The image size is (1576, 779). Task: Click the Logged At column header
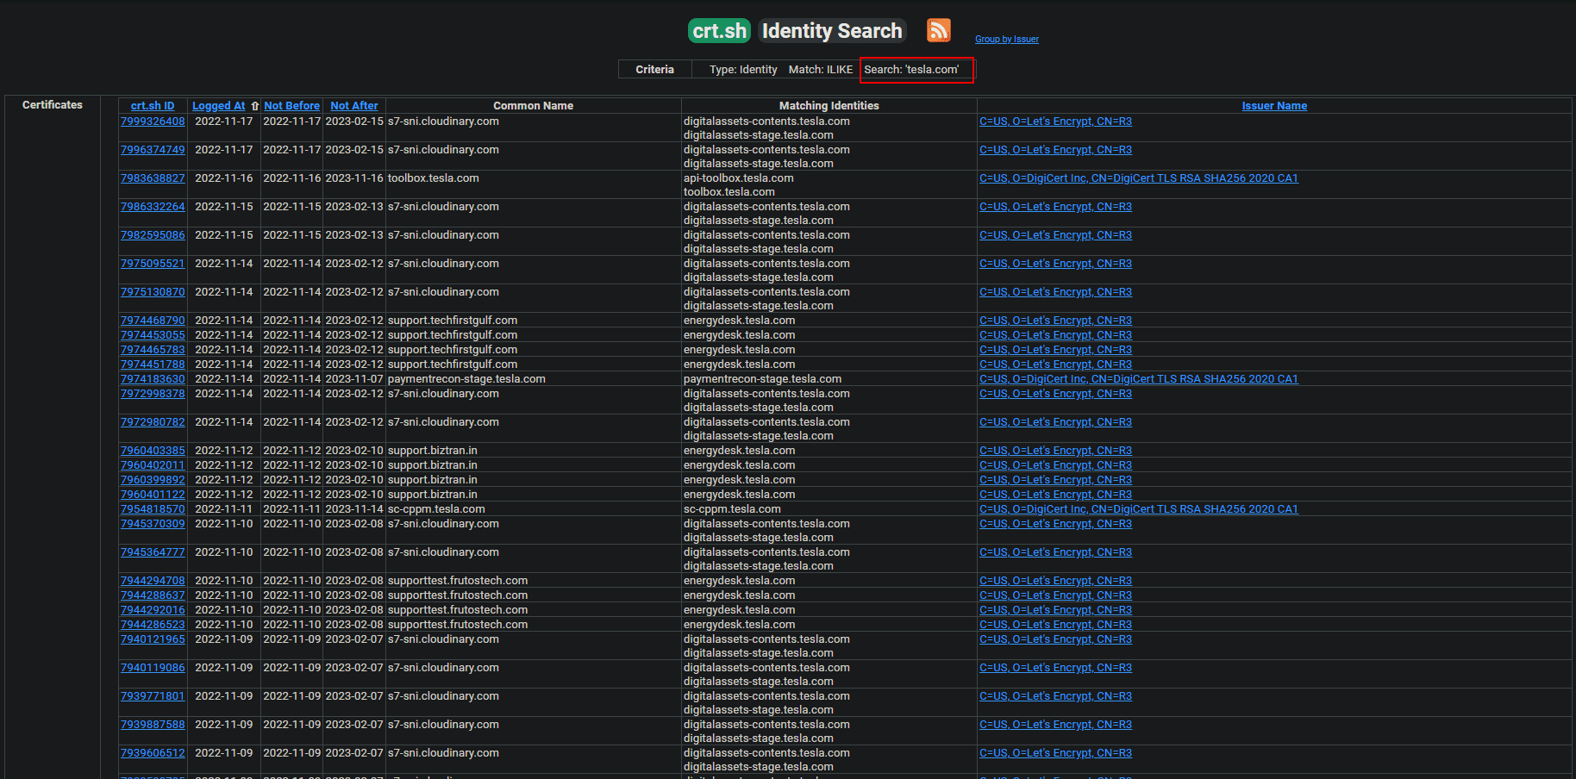click(x=218, y=105)
